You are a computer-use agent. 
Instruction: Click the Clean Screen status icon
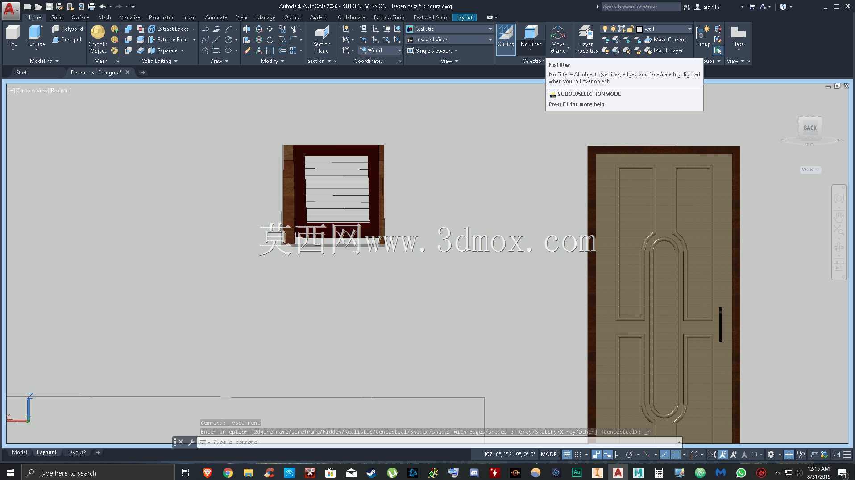[x=836, y=455]
